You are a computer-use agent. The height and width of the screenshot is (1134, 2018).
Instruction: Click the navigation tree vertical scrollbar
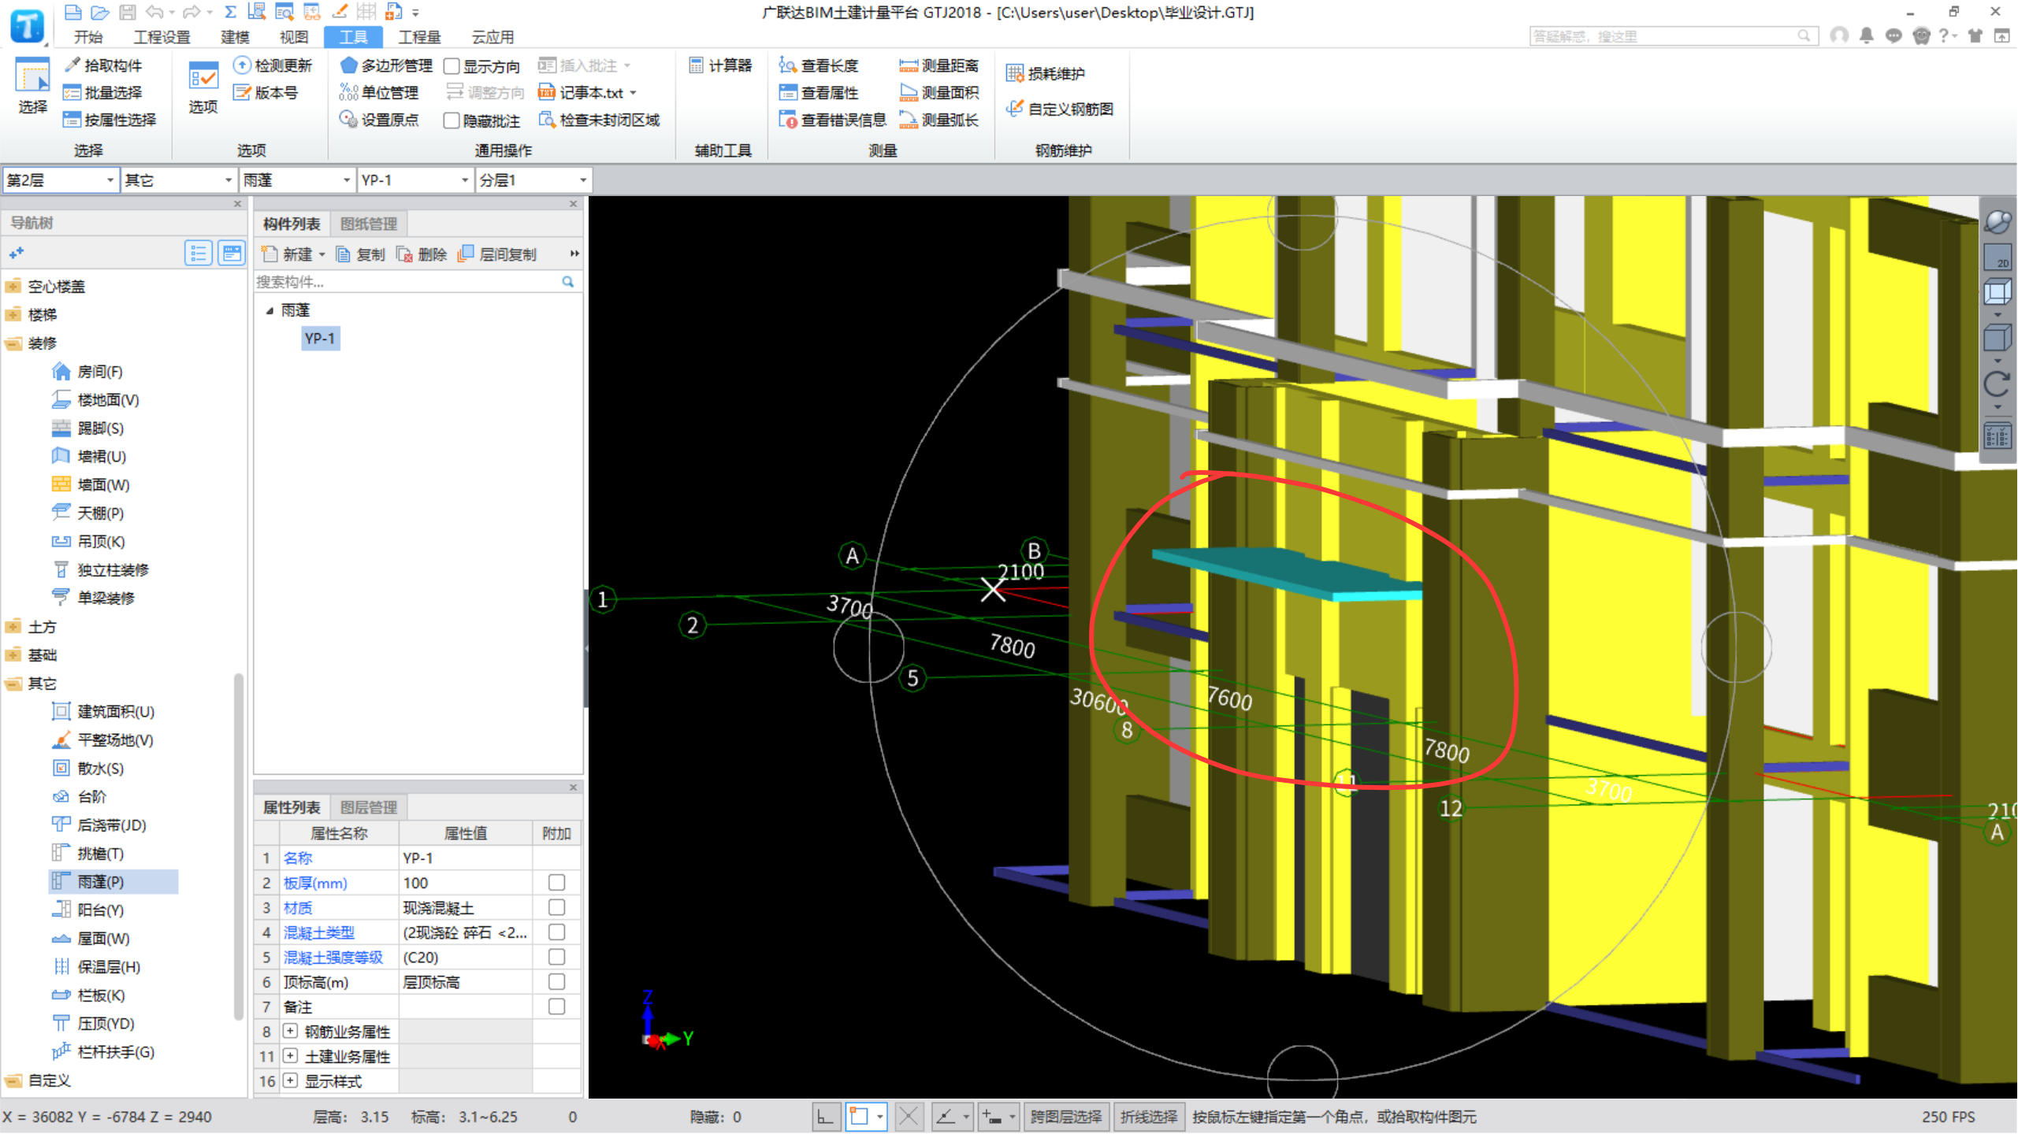click(x=239, y=847)
